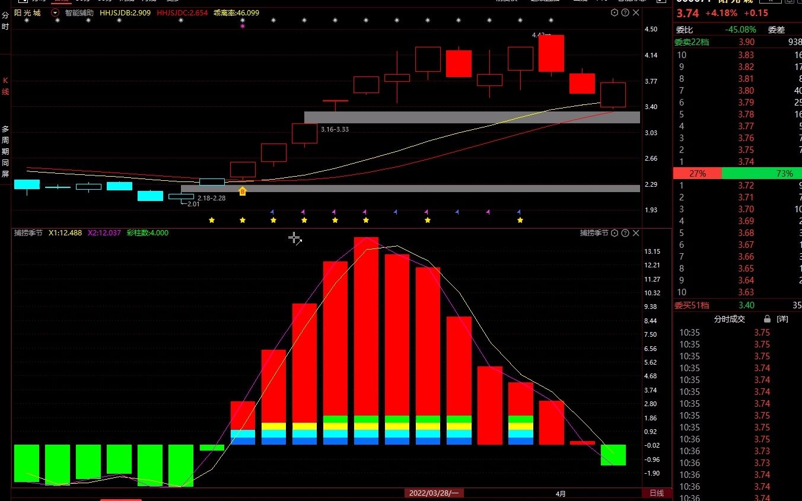Image resolution: width=802 pixels, height=501 pixels.
Task: Select sell level 7 price 3.80
Action: 746,90
